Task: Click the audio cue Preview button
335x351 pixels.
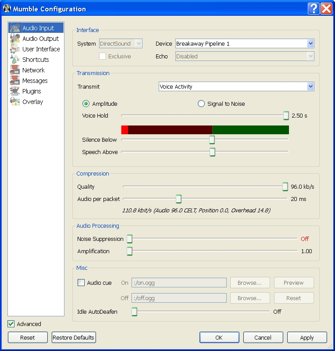Action: [294, 283]
